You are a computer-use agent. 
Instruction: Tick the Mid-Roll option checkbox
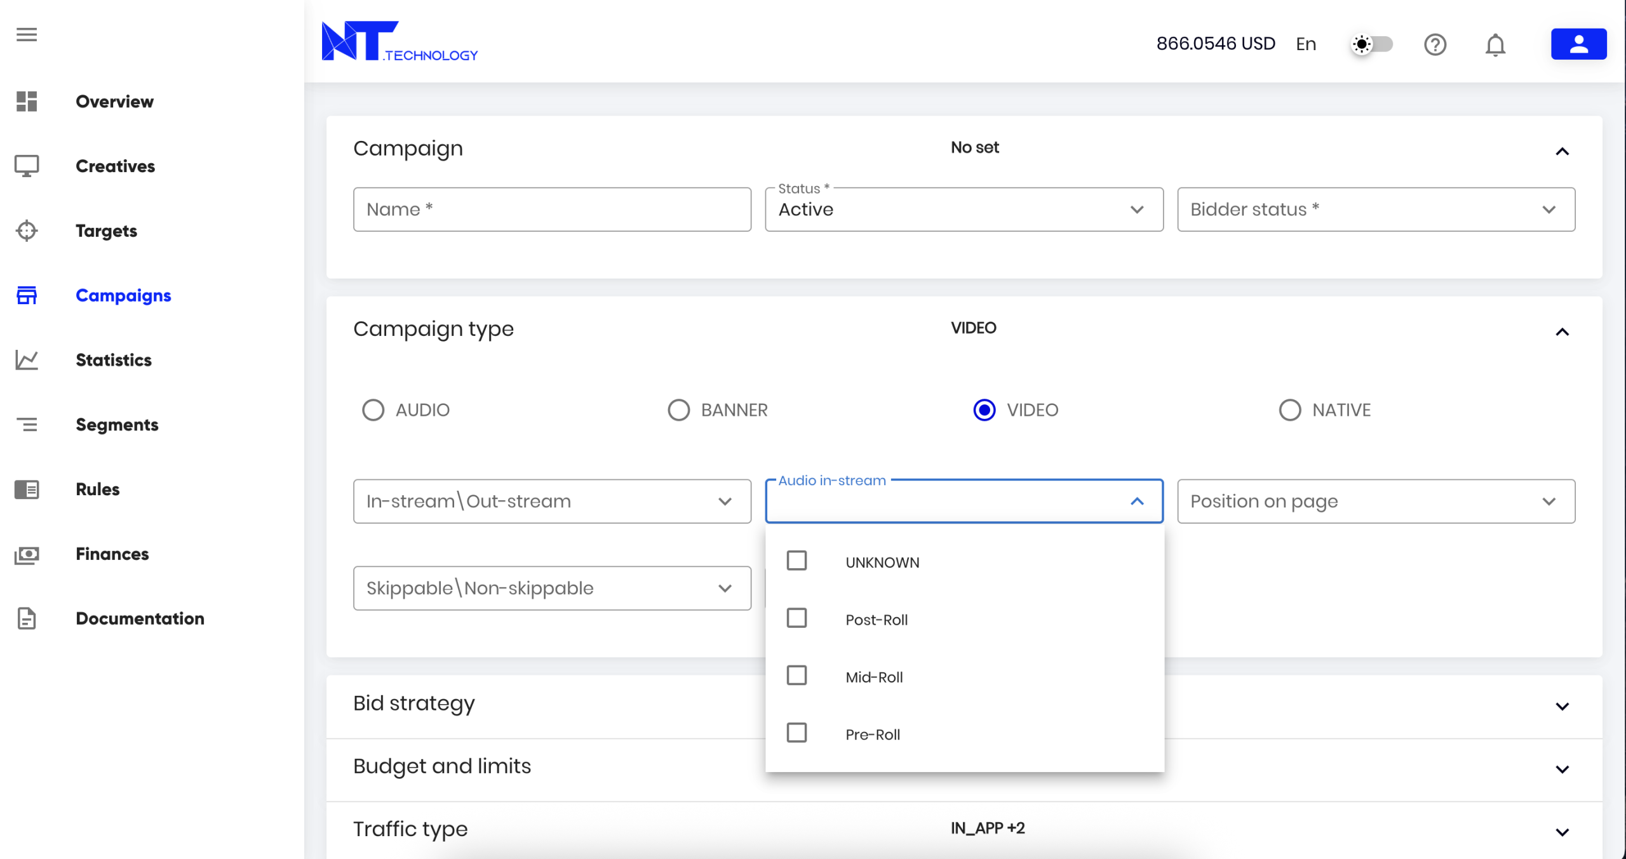click(796, 676)
